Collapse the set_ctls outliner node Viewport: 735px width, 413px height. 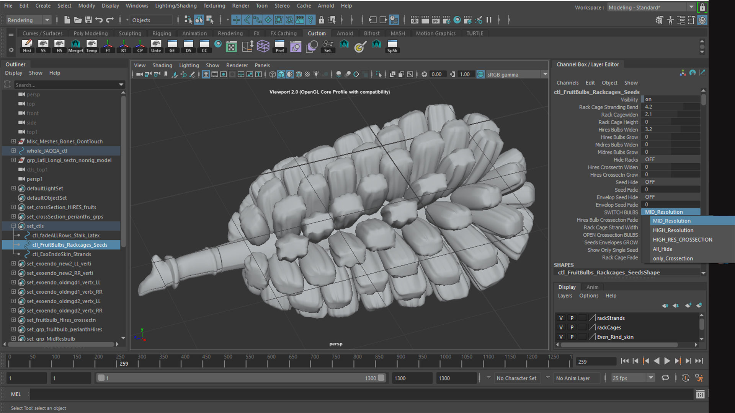coord(13,226)
